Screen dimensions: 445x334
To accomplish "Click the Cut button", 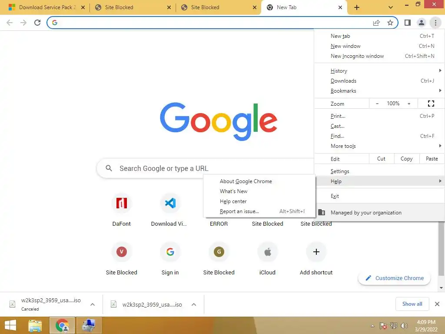I will coord(382,159).
